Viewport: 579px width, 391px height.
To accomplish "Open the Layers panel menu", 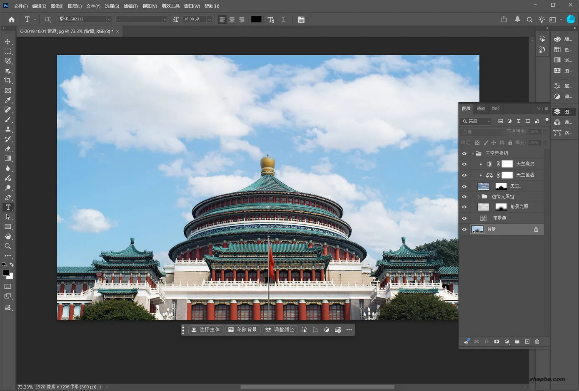I will pyautogui.click(x=547, y=109).
